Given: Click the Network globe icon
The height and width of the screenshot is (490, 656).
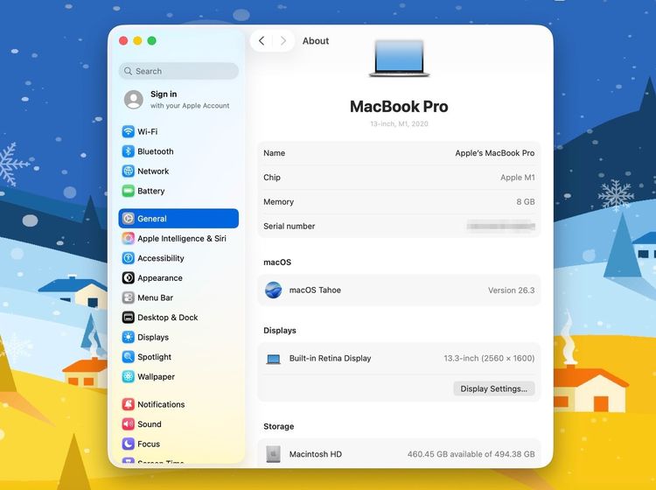Looking at the screenshot, I should [x=128, y=171].
